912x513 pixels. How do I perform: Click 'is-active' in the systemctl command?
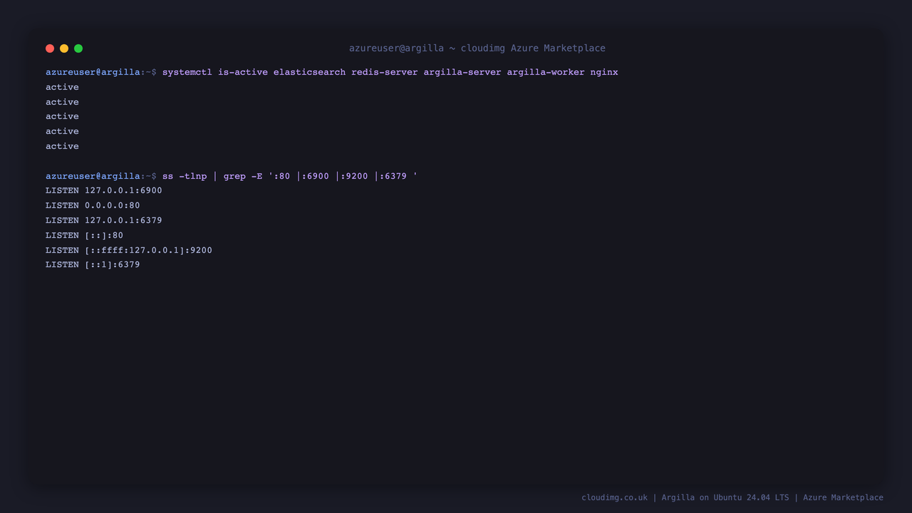click(x=243, y=73)
